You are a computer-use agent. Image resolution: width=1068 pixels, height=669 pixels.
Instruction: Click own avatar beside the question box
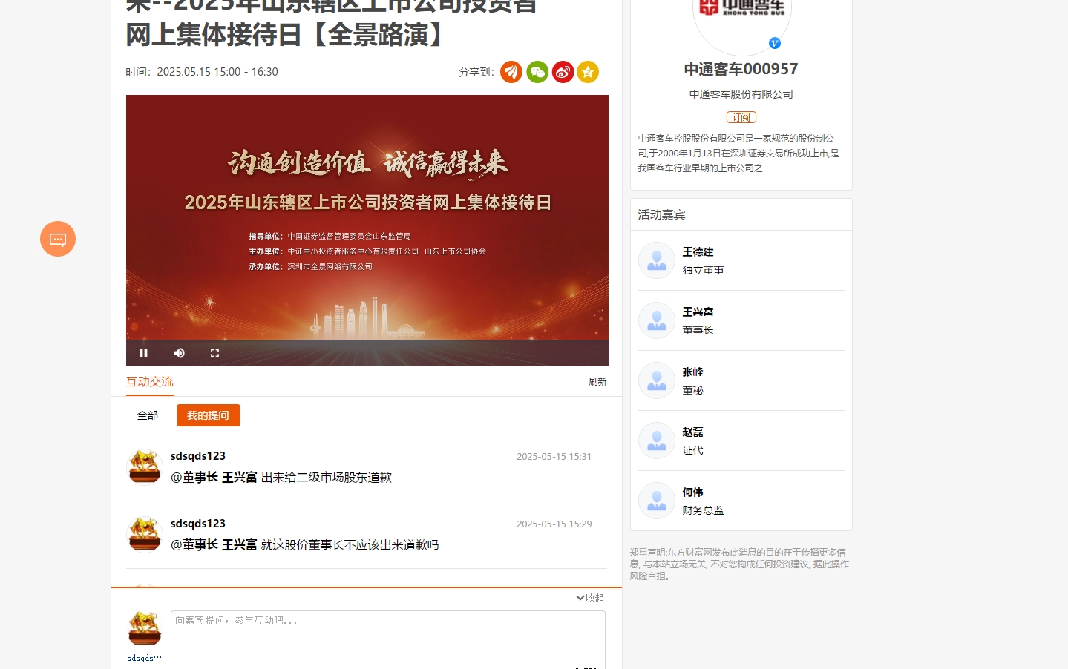pos(145,628)
